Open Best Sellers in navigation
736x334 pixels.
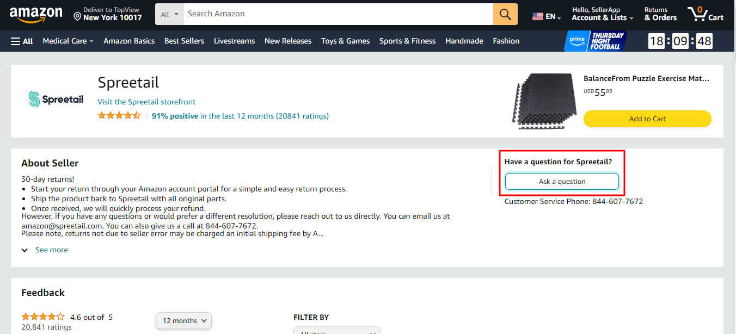[x=184, y=41]
